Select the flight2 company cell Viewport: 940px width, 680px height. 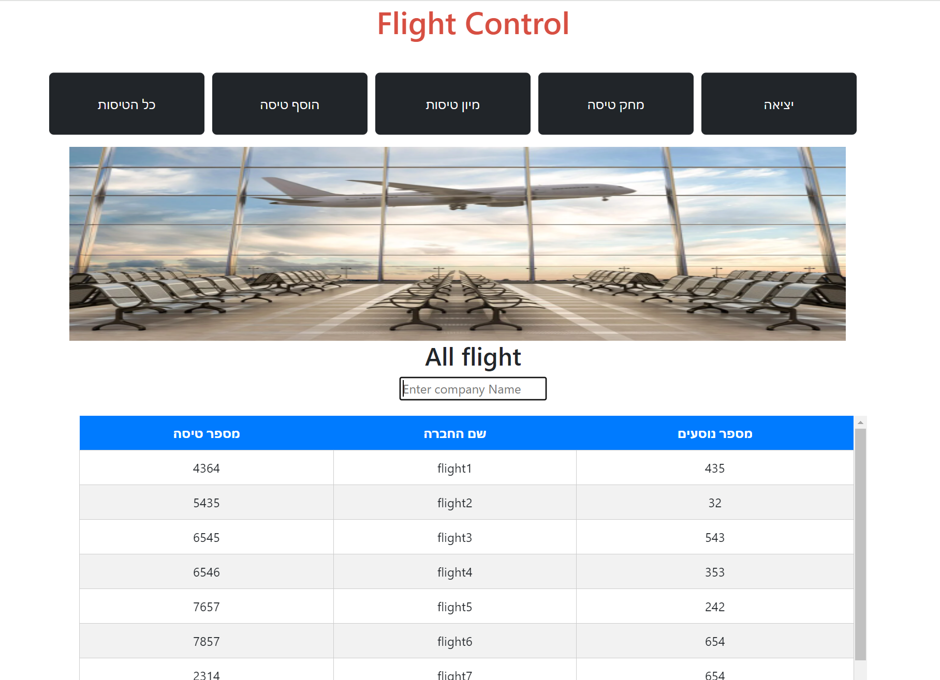tap(455, 503)
